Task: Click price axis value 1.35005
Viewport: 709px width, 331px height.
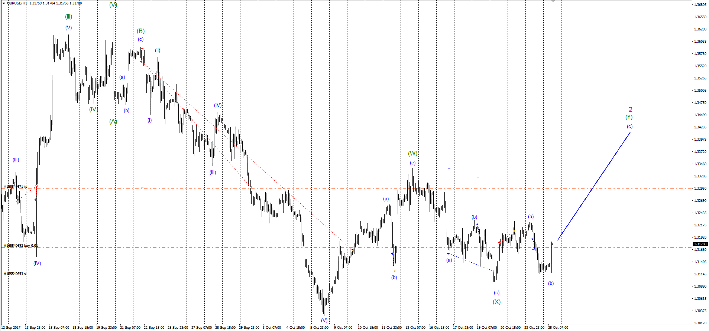Action: coord(700,91)
